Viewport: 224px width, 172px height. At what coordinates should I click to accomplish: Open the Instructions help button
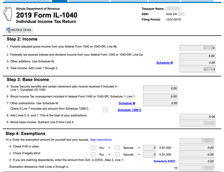[x=19, y=30]
